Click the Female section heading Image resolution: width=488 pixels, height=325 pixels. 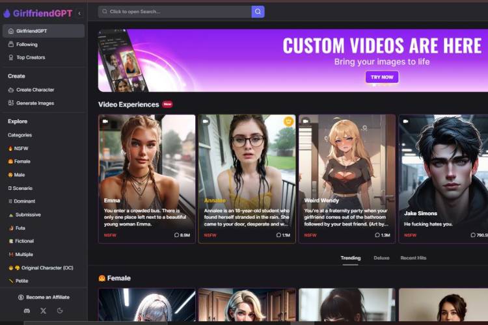[115, 278]
